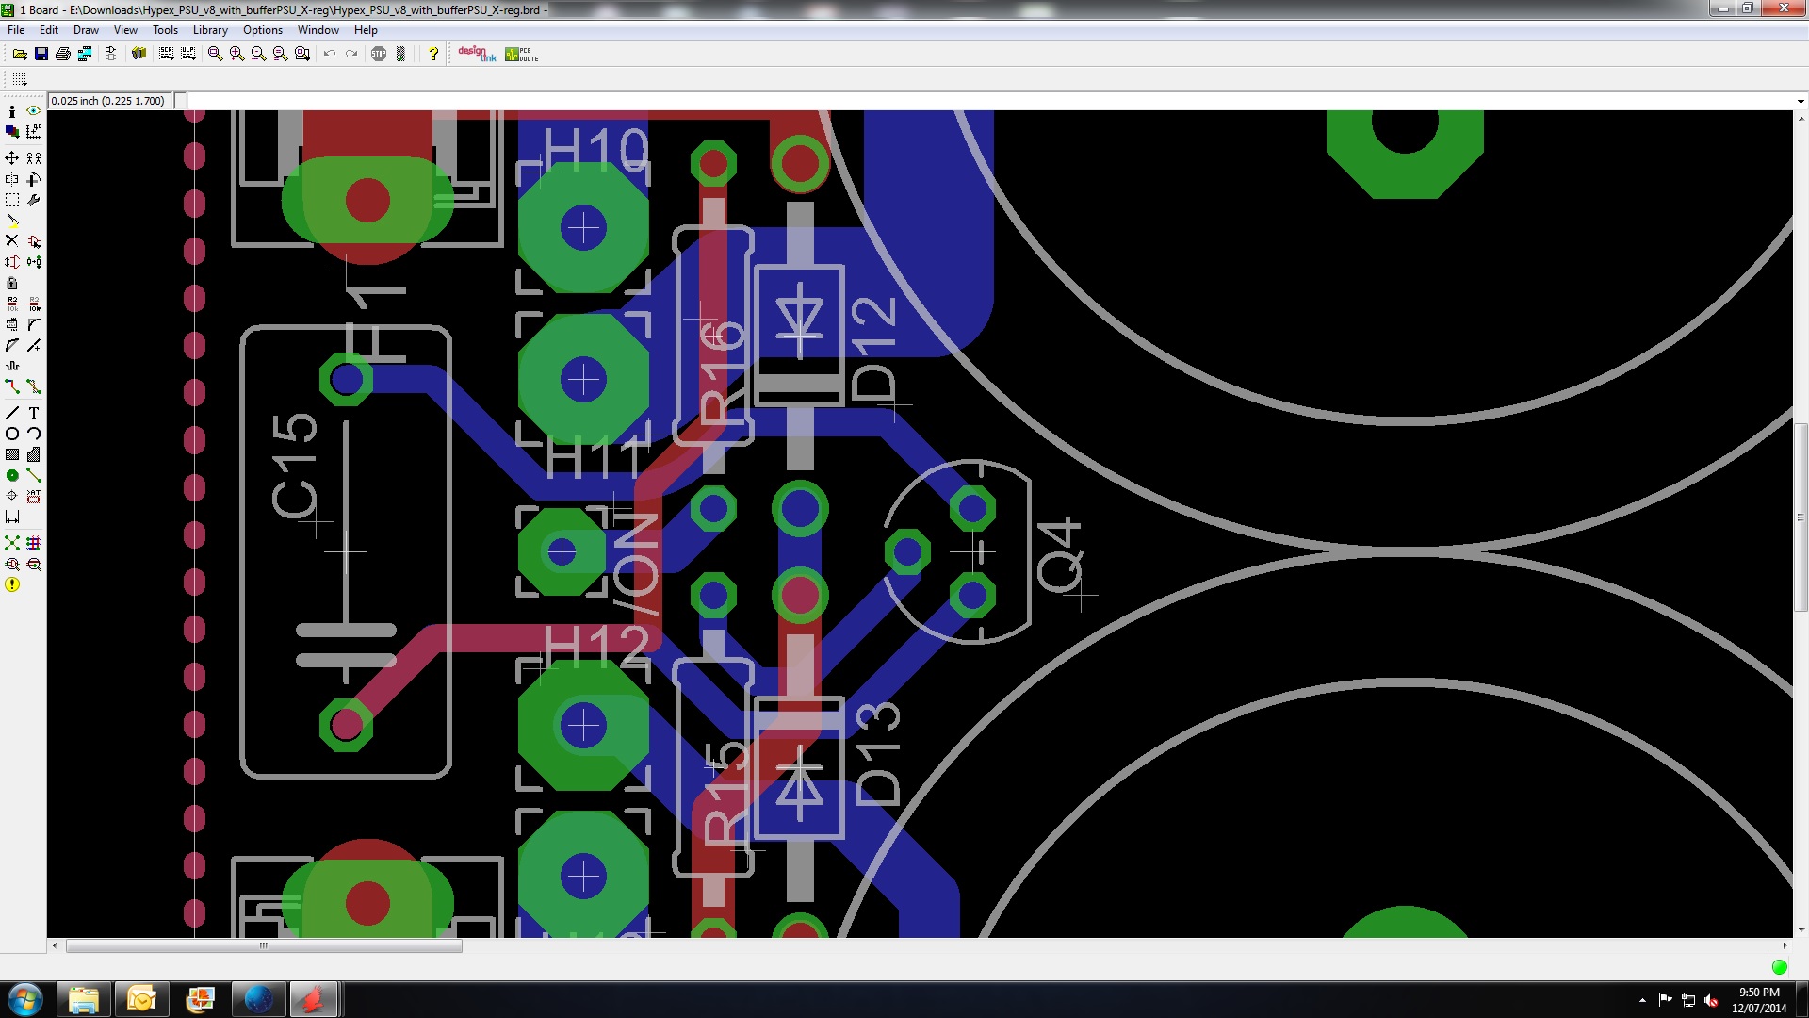Select the Meander tool
Viewport: 1809px width, 1018px height.
point(12,366)
